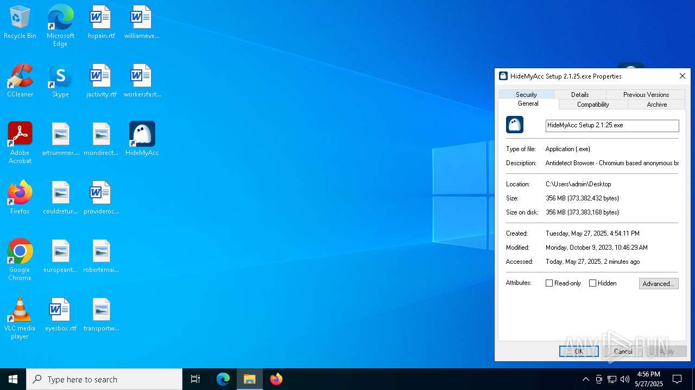Viewport: 695px width, 390px height.
Task: Select jactivity.rtf file icon
Action: point(101,81)
